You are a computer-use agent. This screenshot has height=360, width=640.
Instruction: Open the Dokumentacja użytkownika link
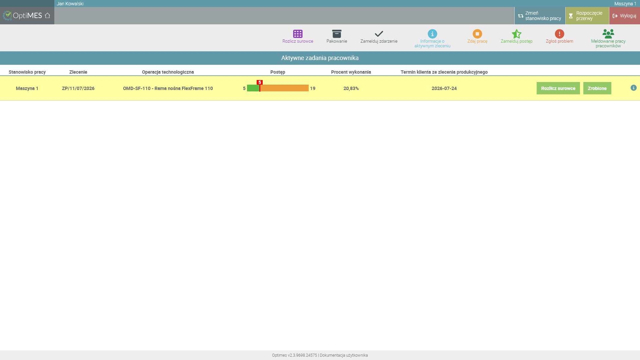coord(344,355)
